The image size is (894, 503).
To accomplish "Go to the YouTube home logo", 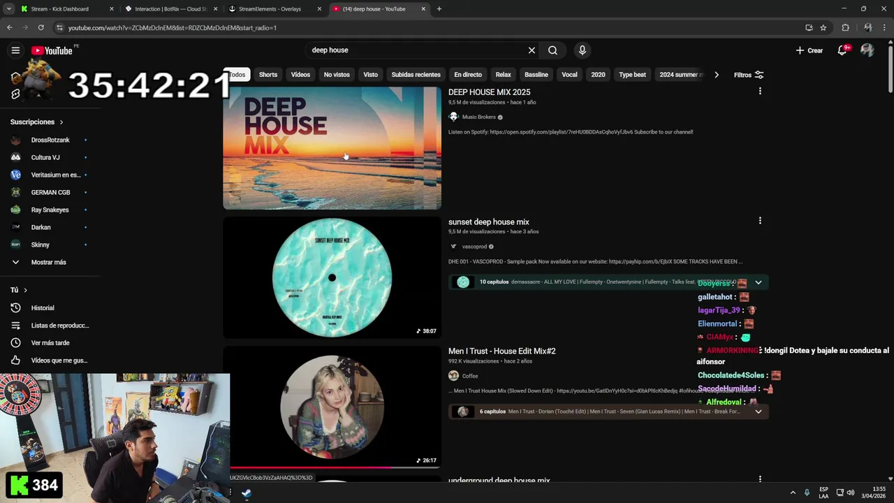I will pos(52,50).
